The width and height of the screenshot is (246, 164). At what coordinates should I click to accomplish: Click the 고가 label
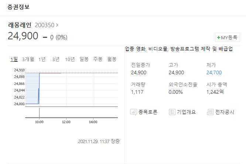coord(174,65)
